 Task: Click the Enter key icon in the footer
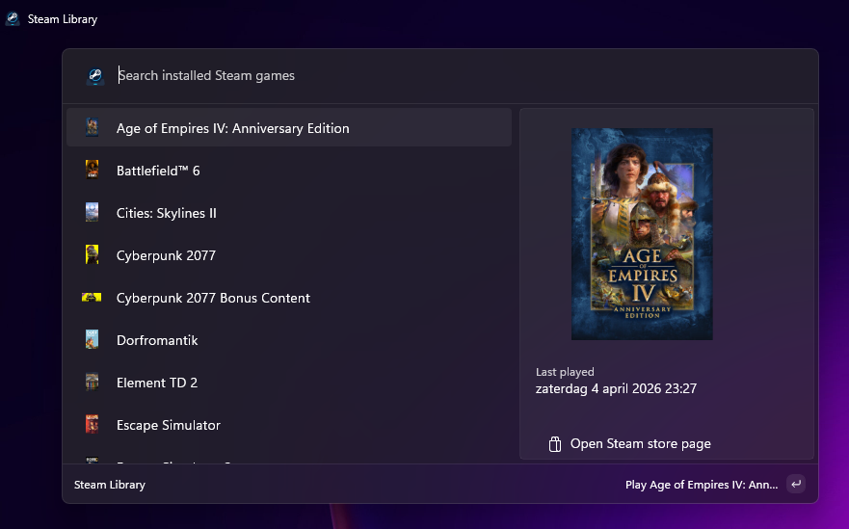(x=796, y=484)
